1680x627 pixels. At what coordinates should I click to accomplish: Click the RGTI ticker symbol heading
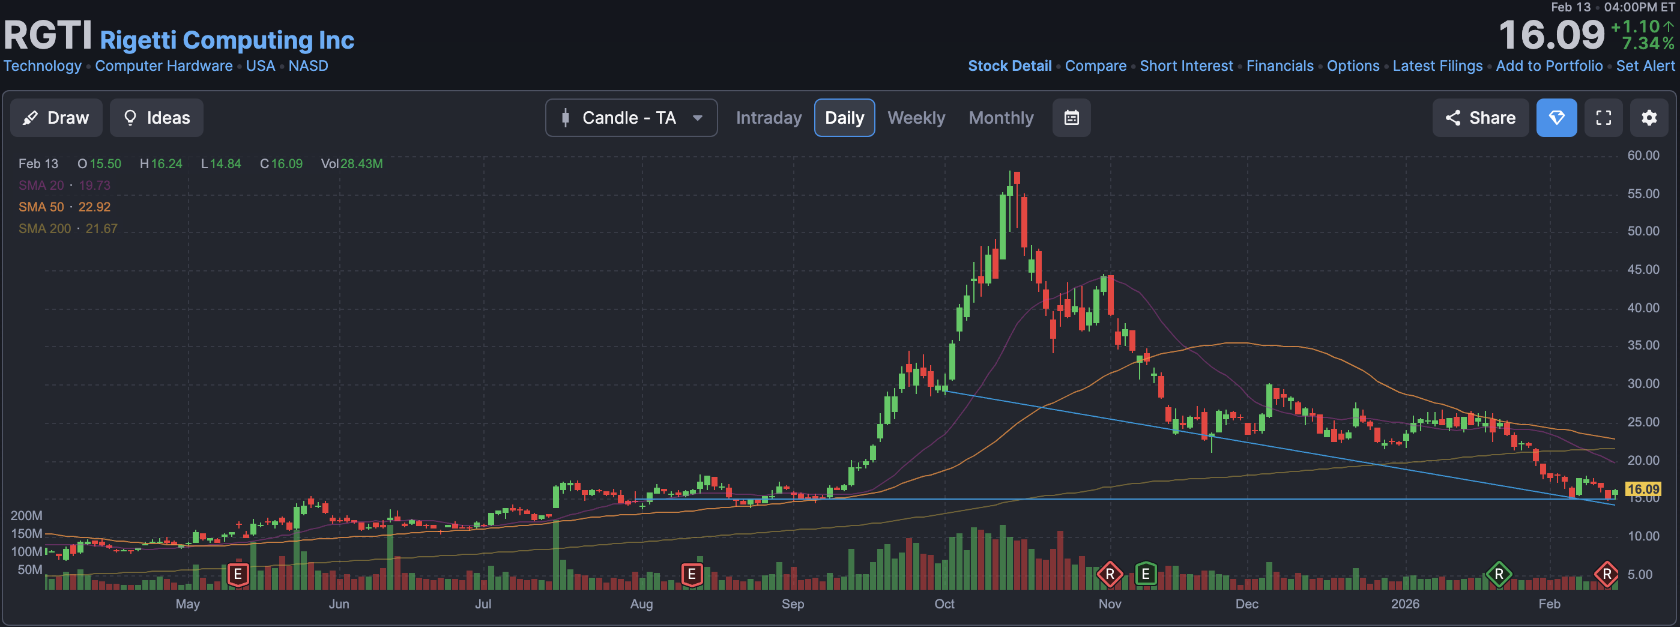tap(47, 35)
